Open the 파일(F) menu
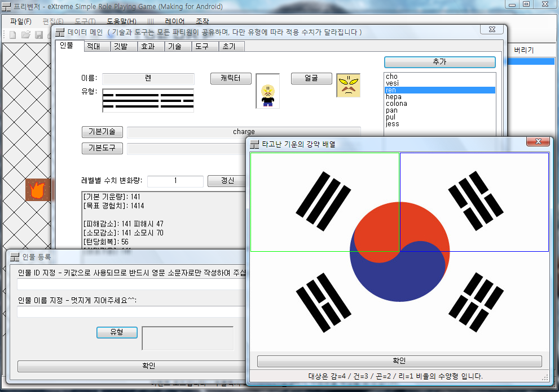The width and height of the screenshot is (559, 392). (21, 21)
